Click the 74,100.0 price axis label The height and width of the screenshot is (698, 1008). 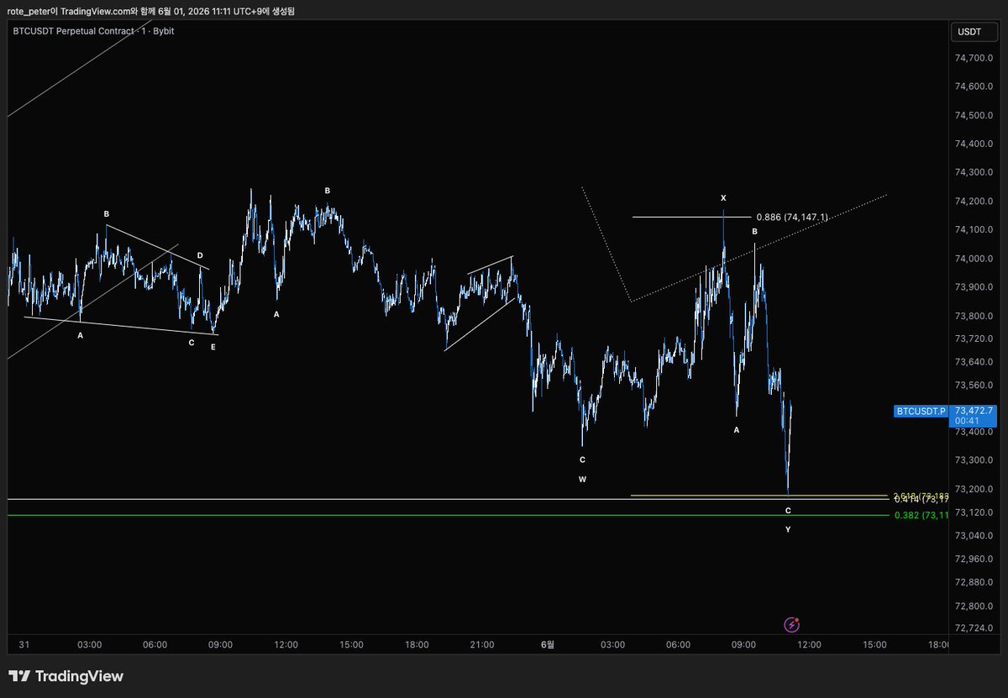coord(973,230)
